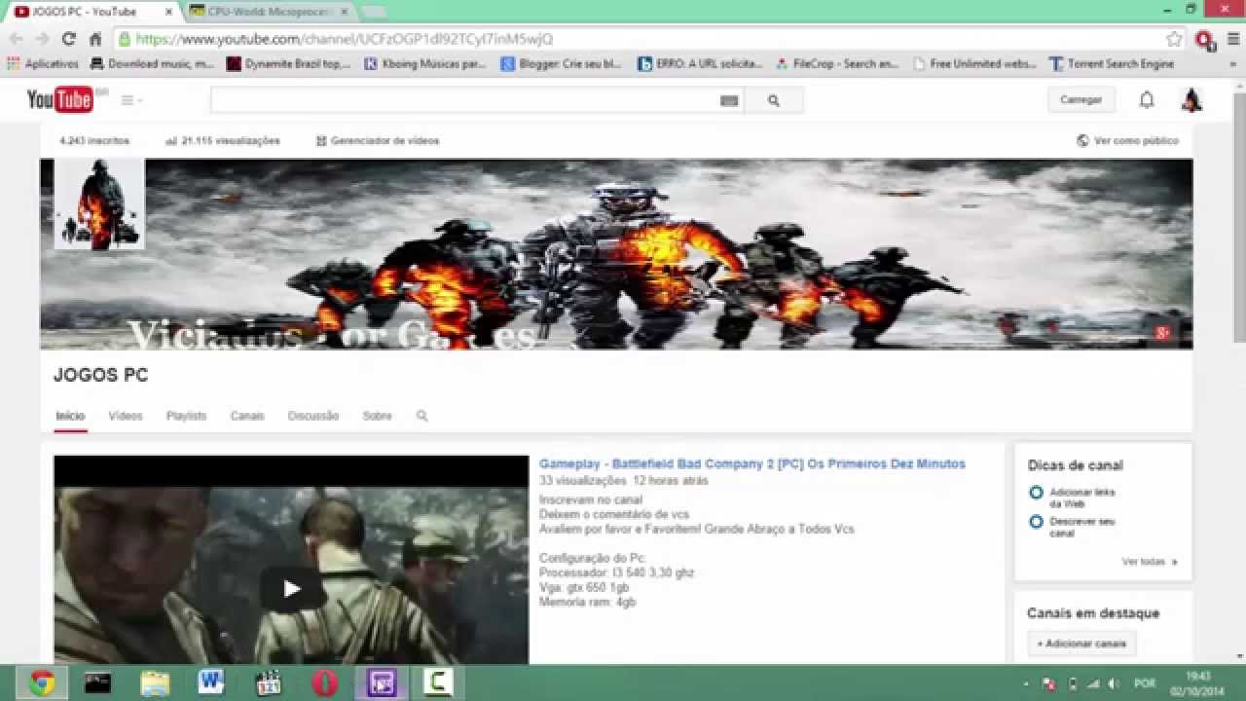The width and height of the screenshot is (1246, 701).
Task: Open the YouTube guide menu icon
Action: 131,100
